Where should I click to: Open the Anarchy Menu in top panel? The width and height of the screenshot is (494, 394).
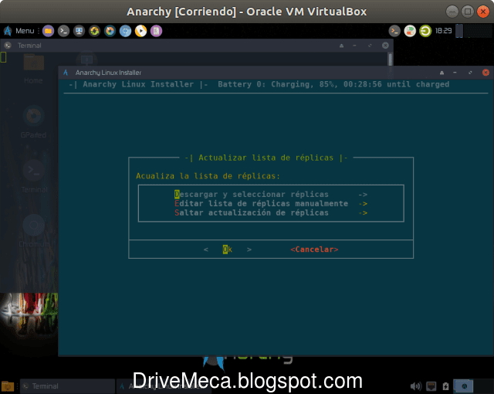(19, 31)
